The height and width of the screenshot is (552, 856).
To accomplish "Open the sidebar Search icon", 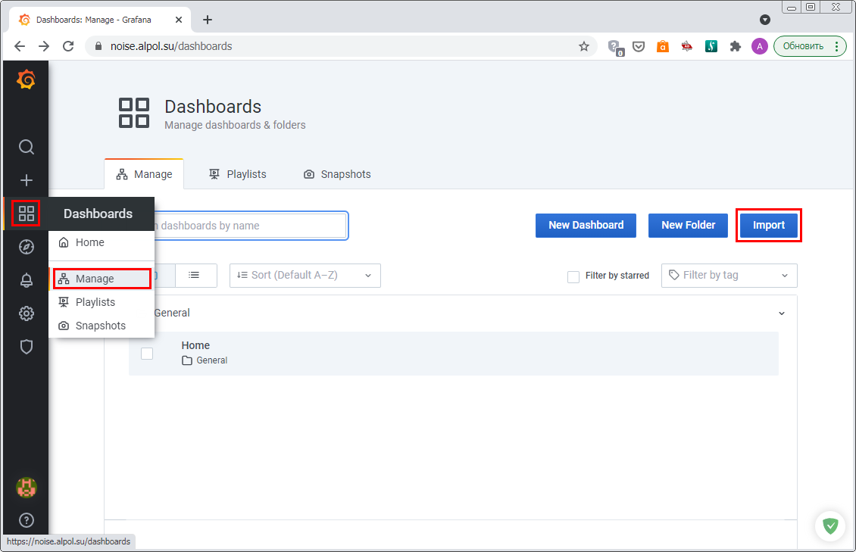I will pos(27,147).
